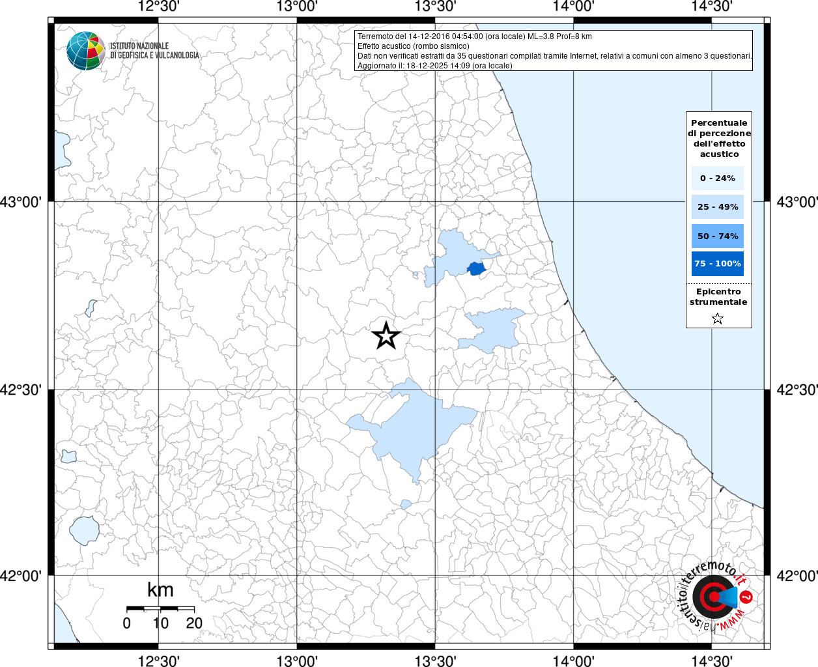Click the left latitude label 42°00'
The width and height of the screenshot is (818, 667).
[21, 576]
